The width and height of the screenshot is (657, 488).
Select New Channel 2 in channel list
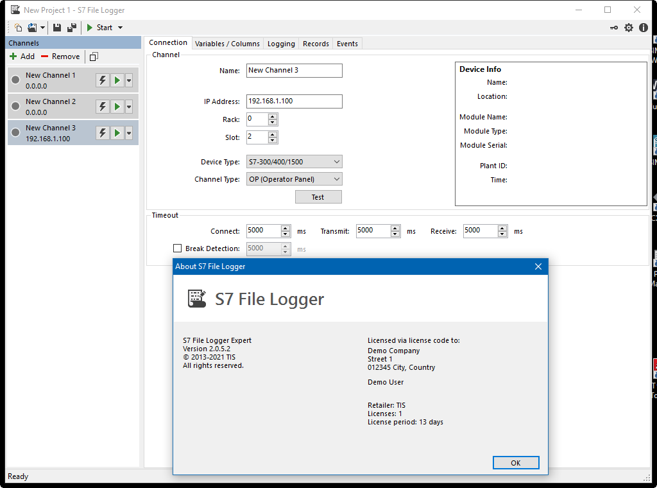pos(73,107)
